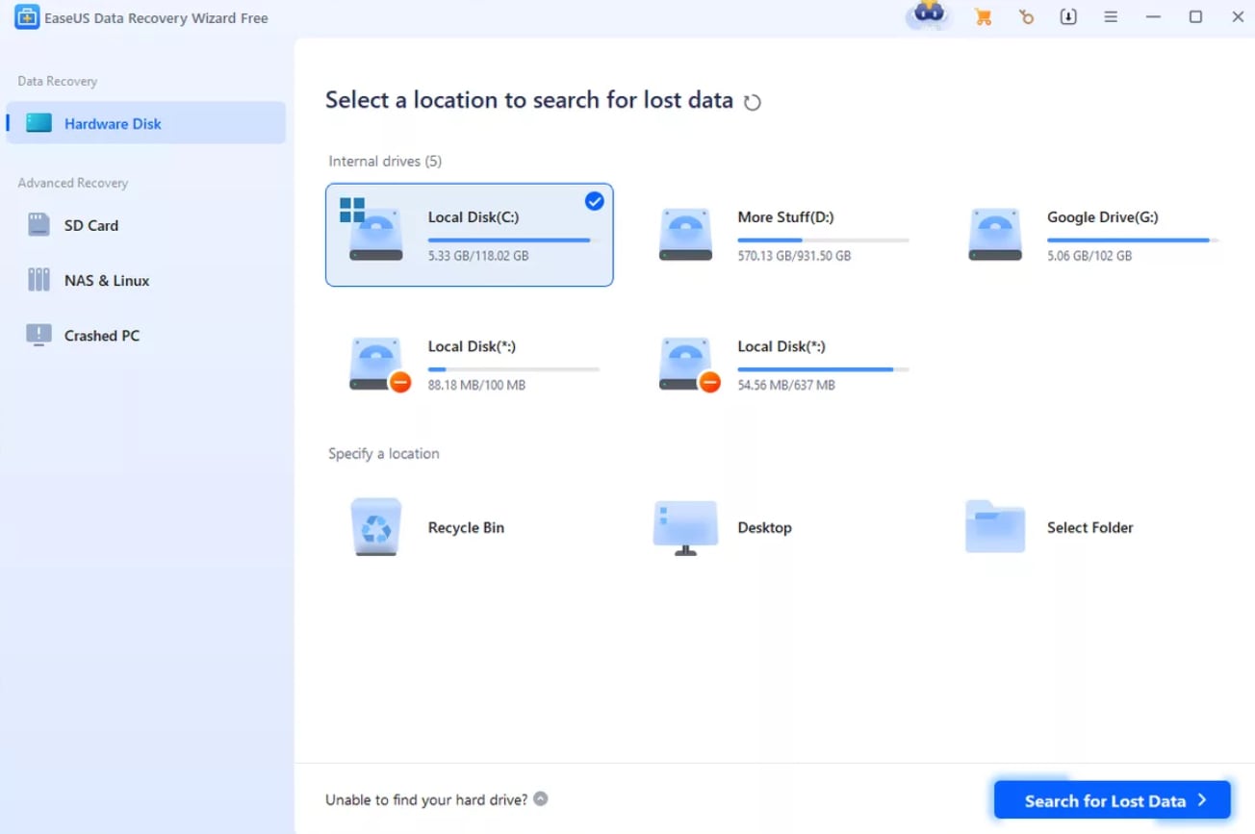Screen dimensions: 1255x834
Task: Go to NAS & Linux recovery
Action: click(106, 280)
